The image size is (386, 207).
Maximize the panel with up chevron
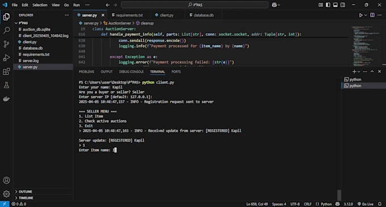[x=372, y=72]
